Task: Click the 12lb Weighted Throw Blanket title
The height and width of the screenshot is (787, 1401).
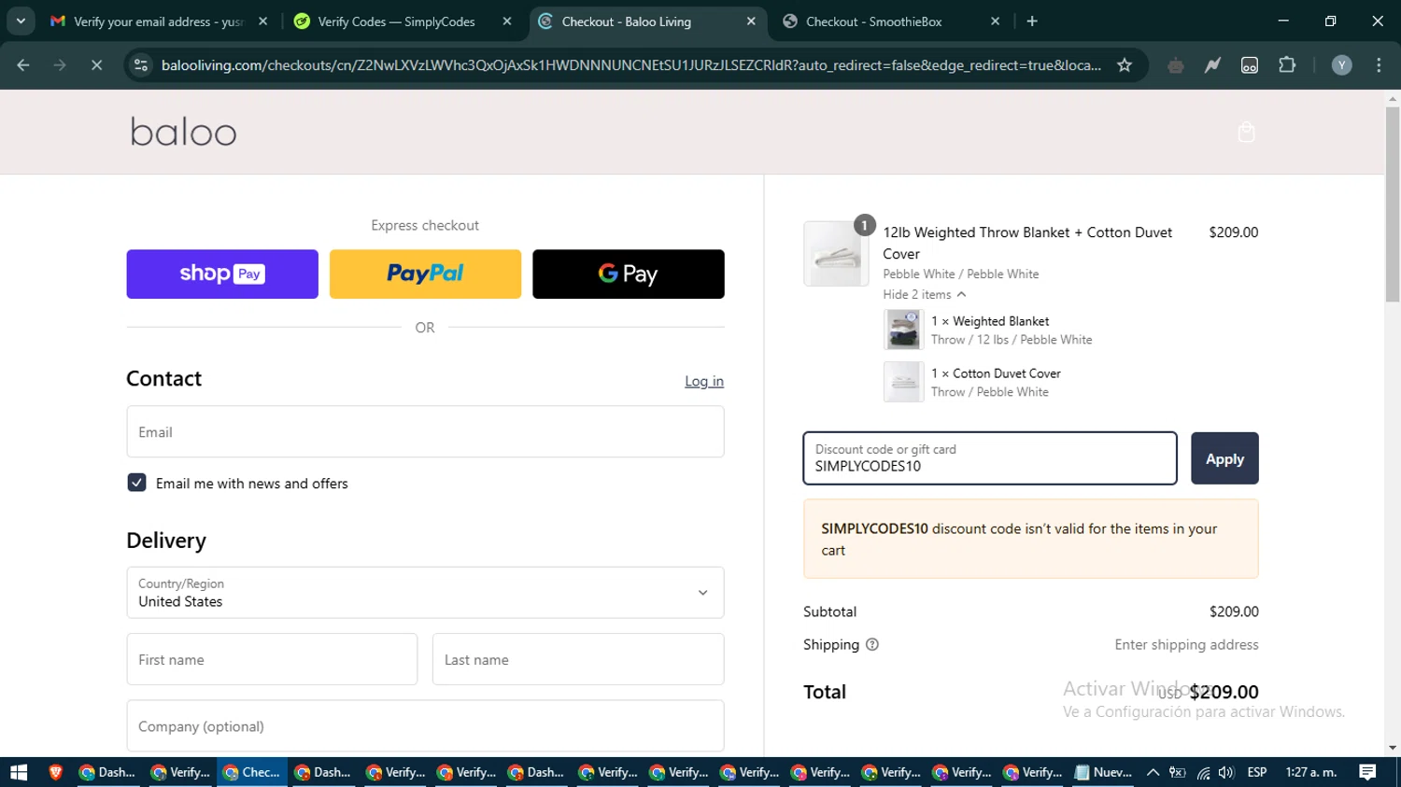Action: coord(1027,243)
